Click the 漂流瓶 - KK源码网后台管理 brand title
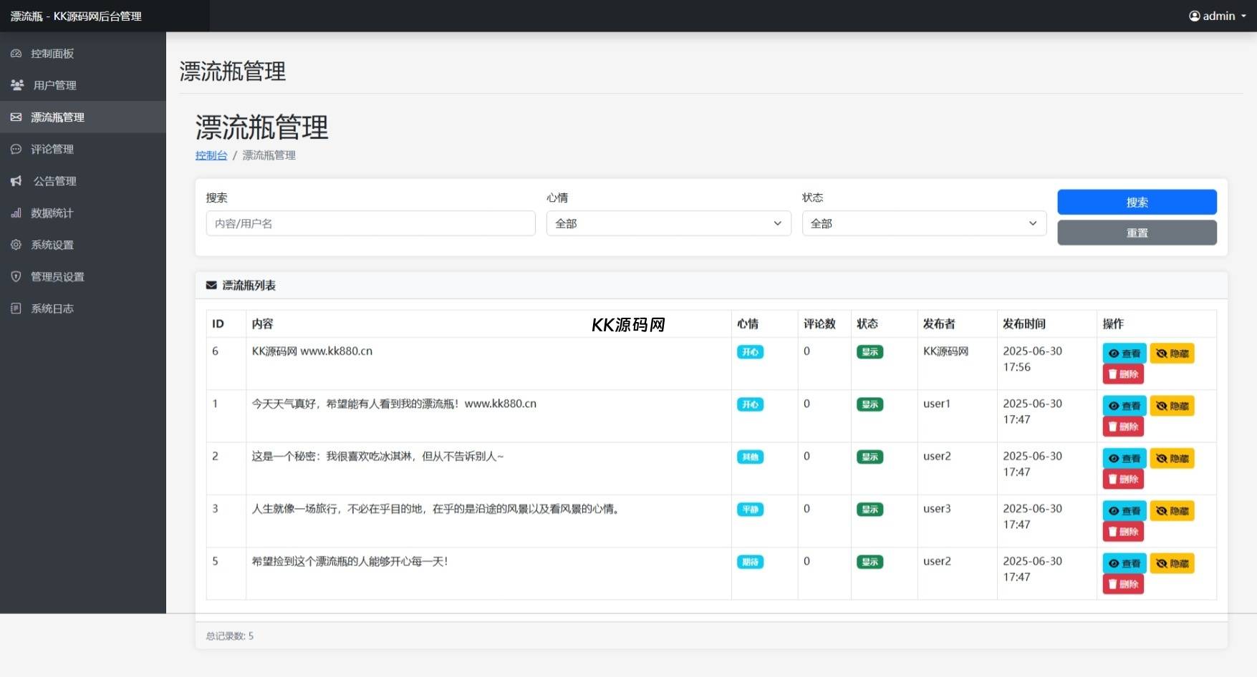 coord(76,16)
